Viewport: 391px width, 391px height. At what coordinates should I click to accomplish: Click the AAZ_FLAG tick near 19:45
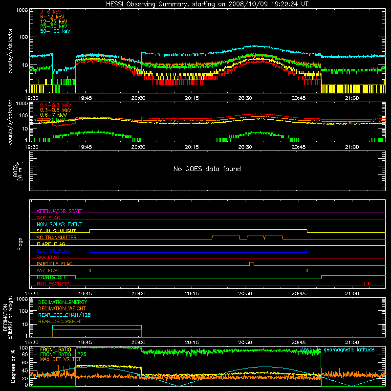tap(90, 270)
